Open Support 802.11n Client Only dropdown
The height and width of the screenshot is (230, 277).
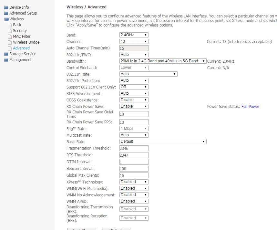134,87
